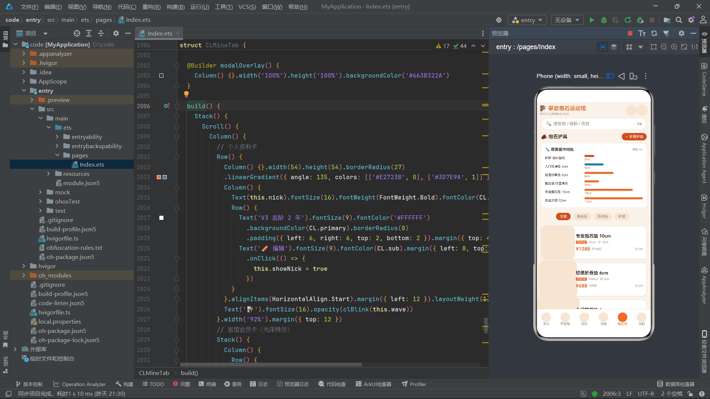The height and width of the screenshot is (399, 710).
Task: Switch to the Index.ets editor tab
Action: (x=160, y=33)
